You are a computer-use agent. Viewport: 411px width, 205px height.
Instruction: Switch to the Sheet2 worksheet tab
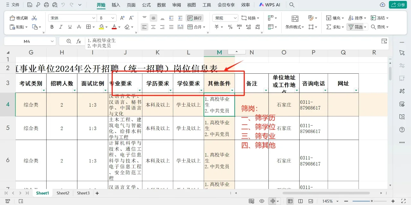(x=63, y=193)
